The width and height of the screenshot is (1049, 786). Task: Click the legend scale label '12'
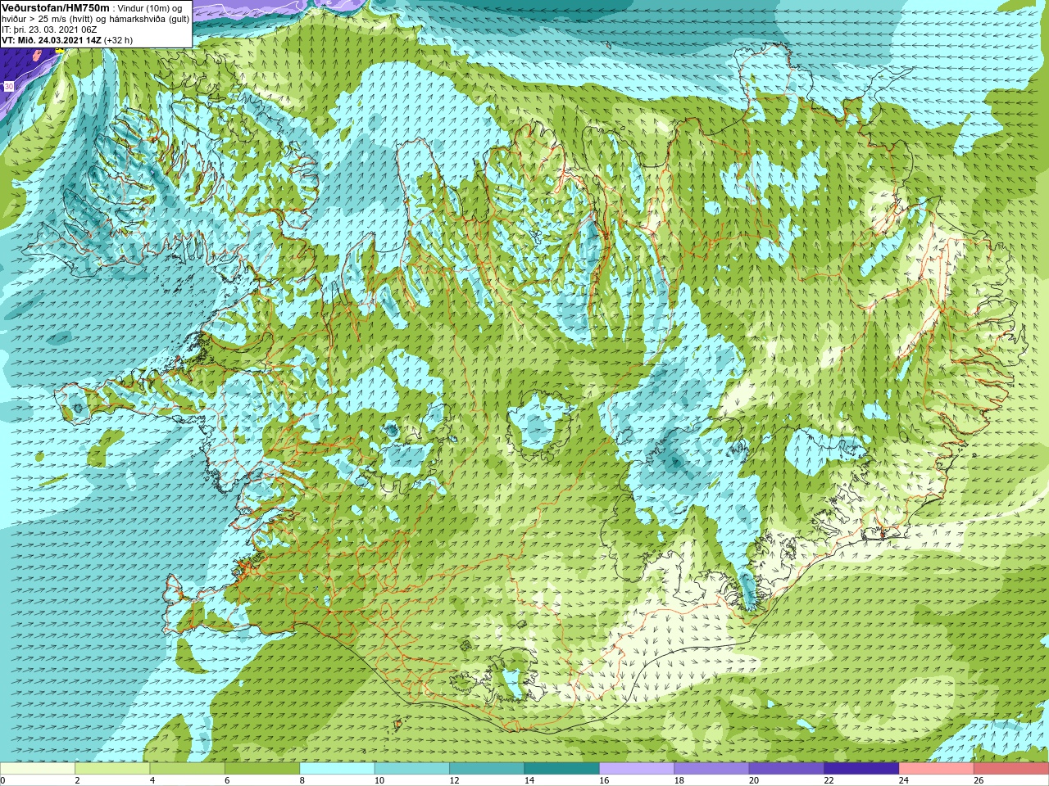(x=453, y=781)
